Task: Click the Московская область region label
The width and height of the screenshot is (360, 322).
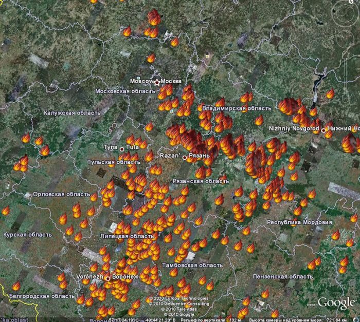Action: [x=124, y=91]
